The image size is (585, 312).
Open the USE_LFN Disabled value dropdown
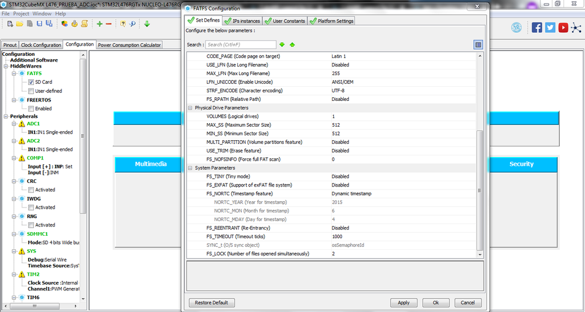403,65
